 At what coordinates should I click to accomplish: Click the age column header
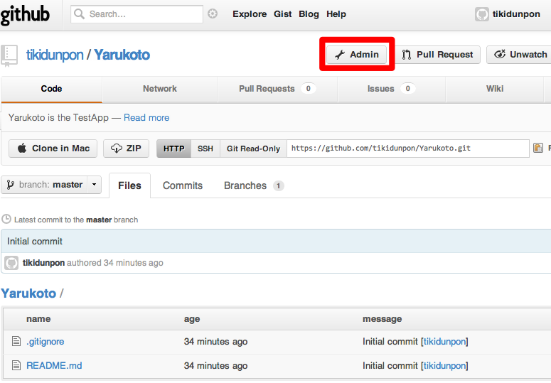[192, 319]
